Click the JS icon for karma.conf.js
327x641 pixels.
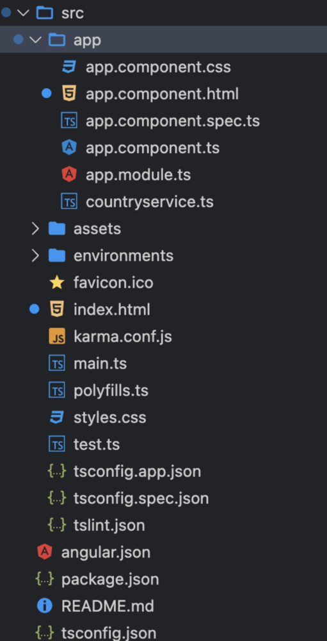pos(57,337)
